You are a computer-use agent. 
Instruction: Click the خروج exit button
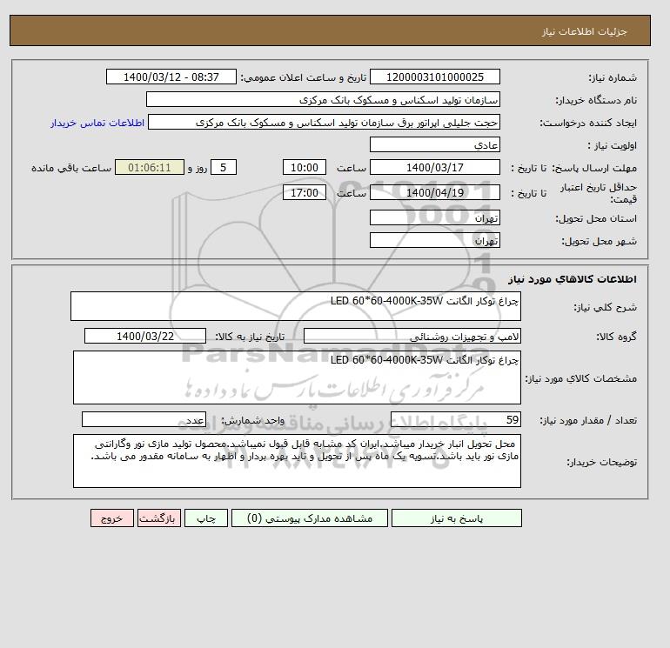coord(112,518)
